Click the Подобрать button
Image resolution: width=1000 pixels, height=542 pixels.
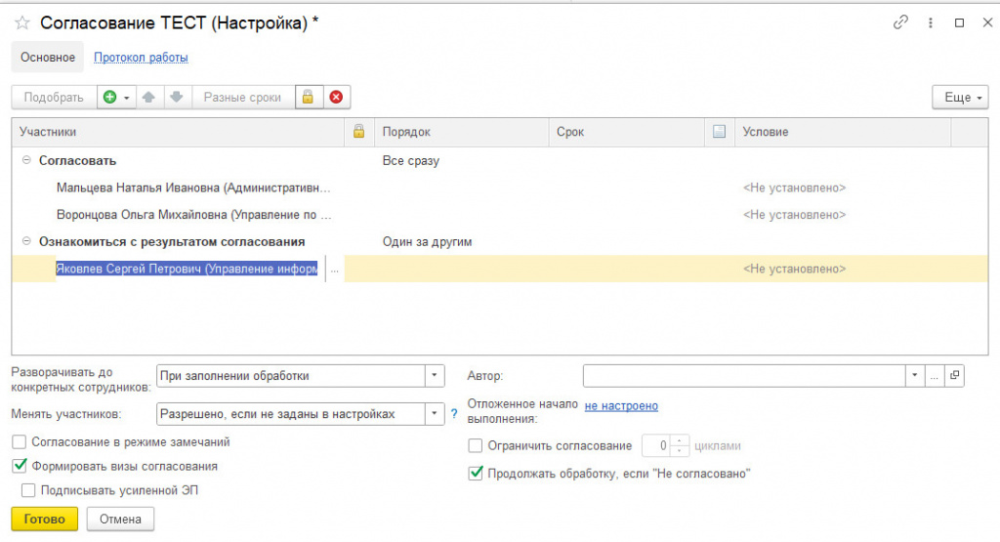[x=54, y=98]
